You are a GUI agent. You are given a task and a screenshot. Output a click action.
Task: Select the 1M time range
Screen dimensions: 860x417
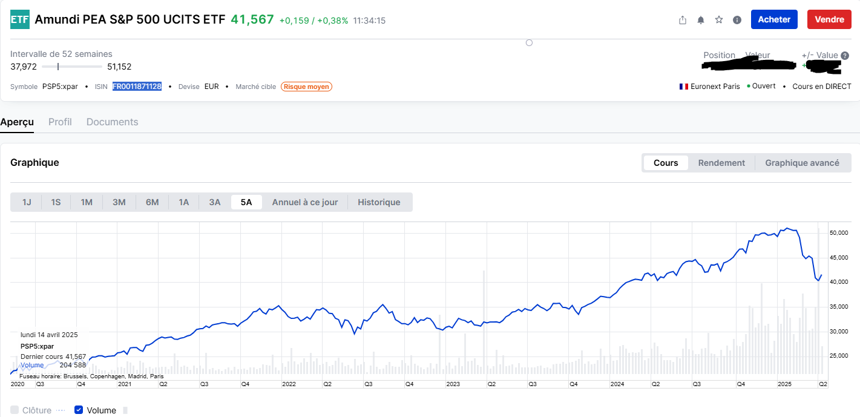pyautogui.click(x=87, y=202)
